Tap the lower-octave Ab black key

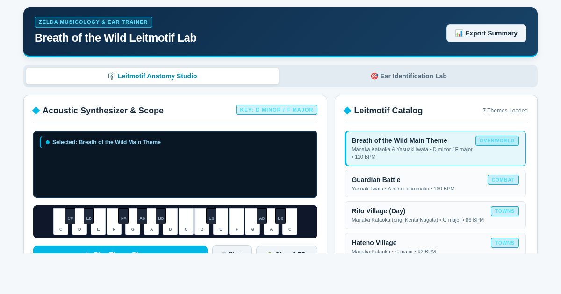coord(142,216)
